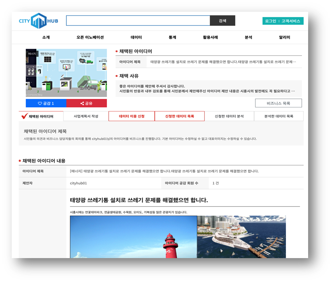Click the proposer name cityhub01
332x282 pixels.
(78, 183)
